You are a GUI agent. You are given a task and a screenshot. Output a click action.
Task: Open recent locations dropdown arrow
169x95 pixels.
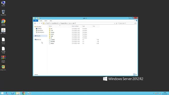click(x=40, y=23)
